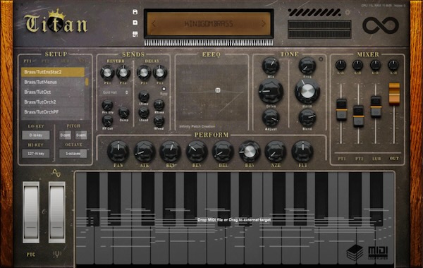Select next preset with right arrow

coord(264,24)
